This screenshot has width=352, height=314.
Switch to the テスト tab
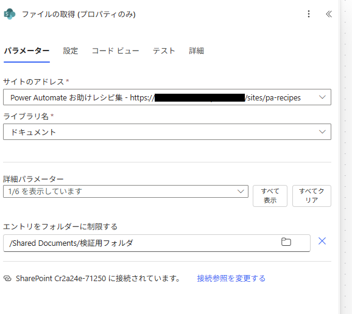(164, 51)
